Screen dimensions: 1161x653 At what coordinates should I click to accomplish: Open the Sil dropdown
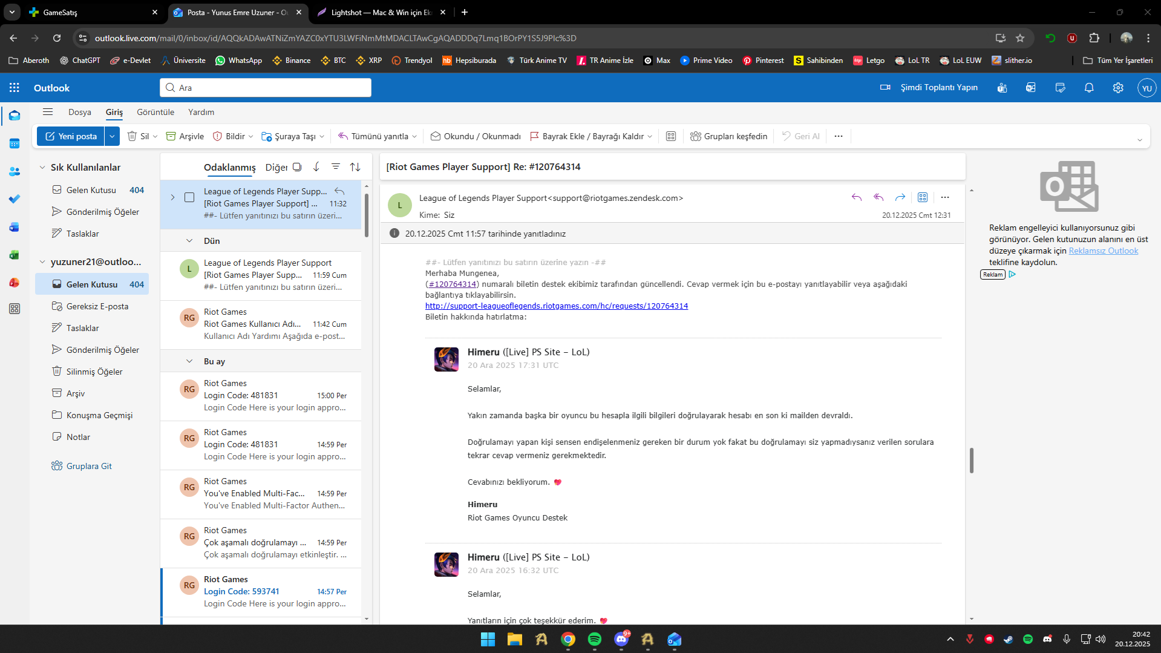pyautogui.click(x=155, y=136)
